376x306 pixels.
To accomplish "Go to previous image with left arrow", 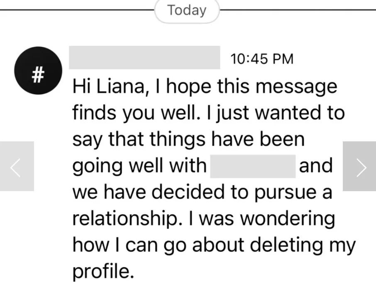I will 17,166.
